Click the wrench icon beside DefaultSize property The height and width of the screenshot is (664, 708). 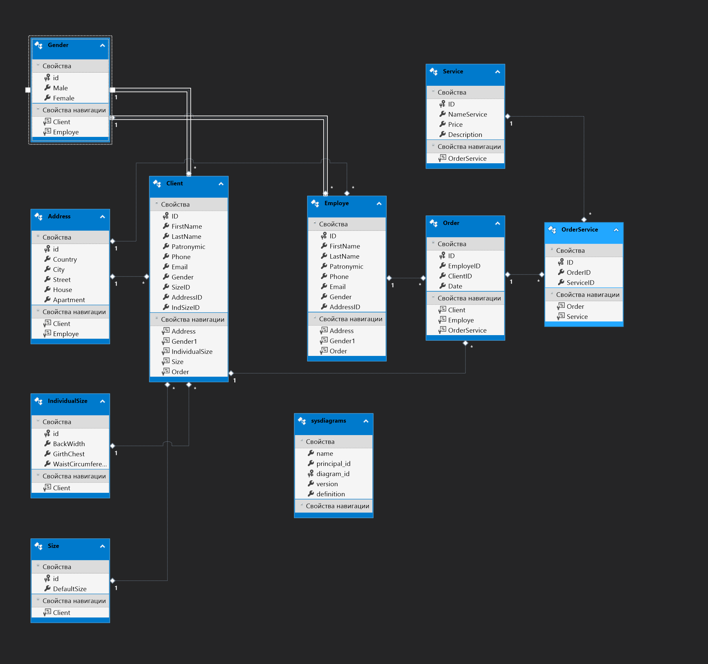pos(47,588)
